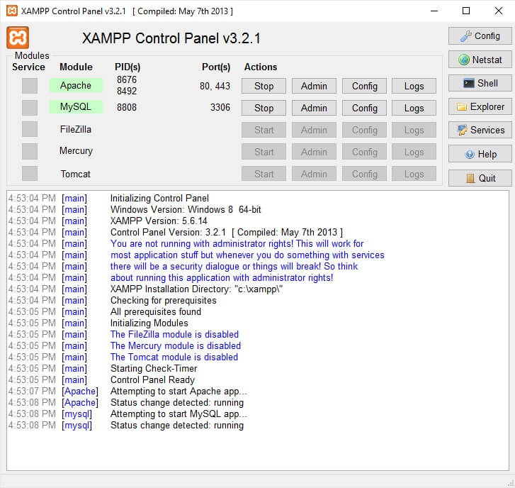Click MySQL port 3306
Screen dimensions: 515x488
point(220,107)
